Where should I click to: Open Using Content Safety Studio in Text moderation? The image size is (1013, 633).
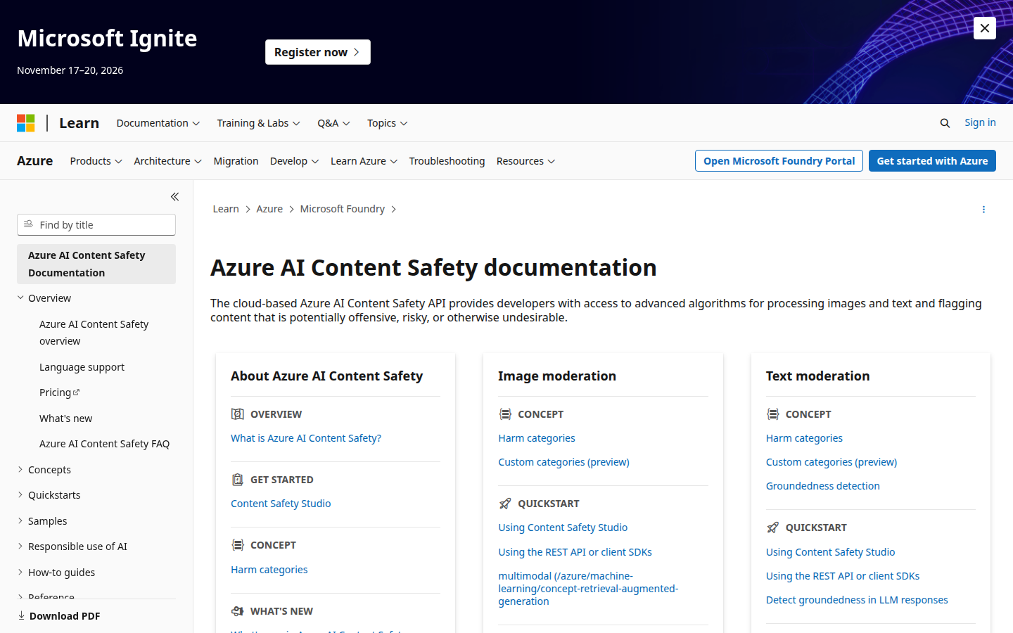click(831, 552)
